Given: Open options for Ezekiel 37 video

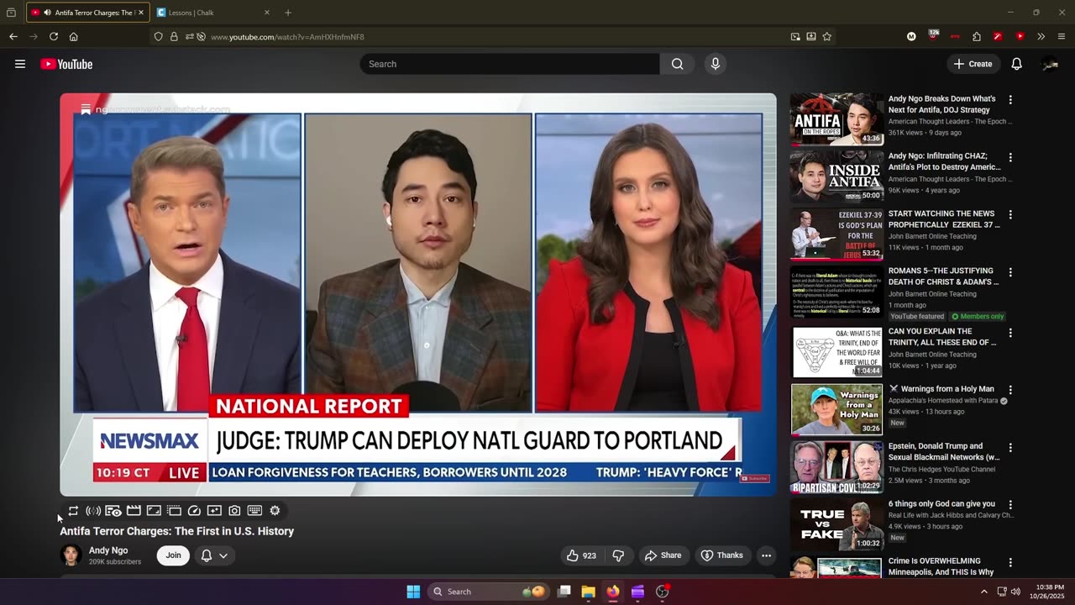Looking at the screenshot, I should 1010,214.
